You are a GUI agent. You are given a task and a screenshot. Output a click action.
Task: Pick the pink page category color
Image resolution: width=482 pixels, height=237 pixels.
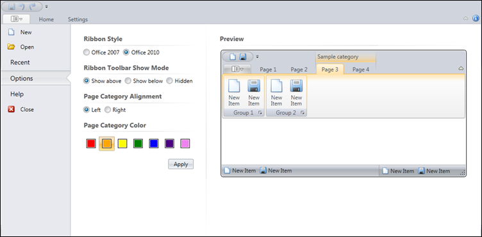click(x=185, y=144)
